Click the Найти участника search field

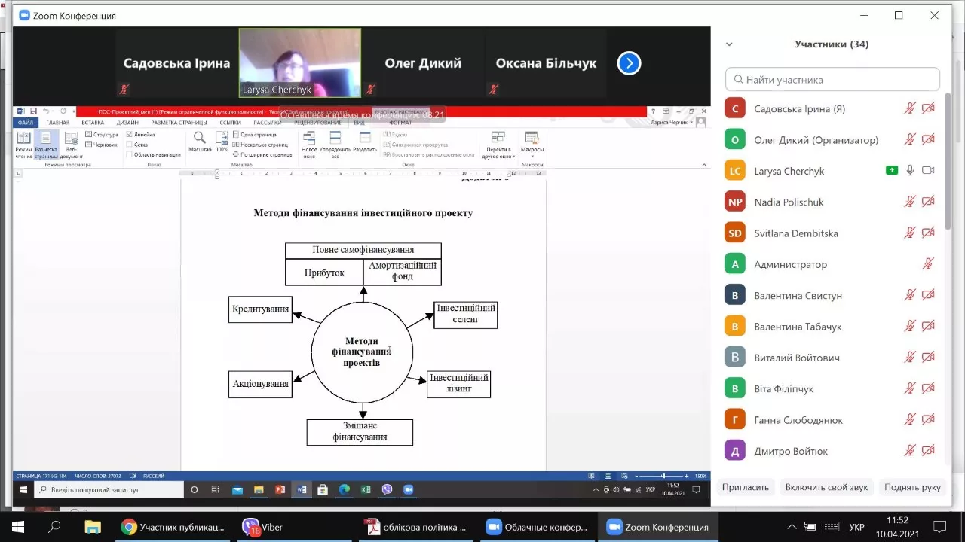832,80
